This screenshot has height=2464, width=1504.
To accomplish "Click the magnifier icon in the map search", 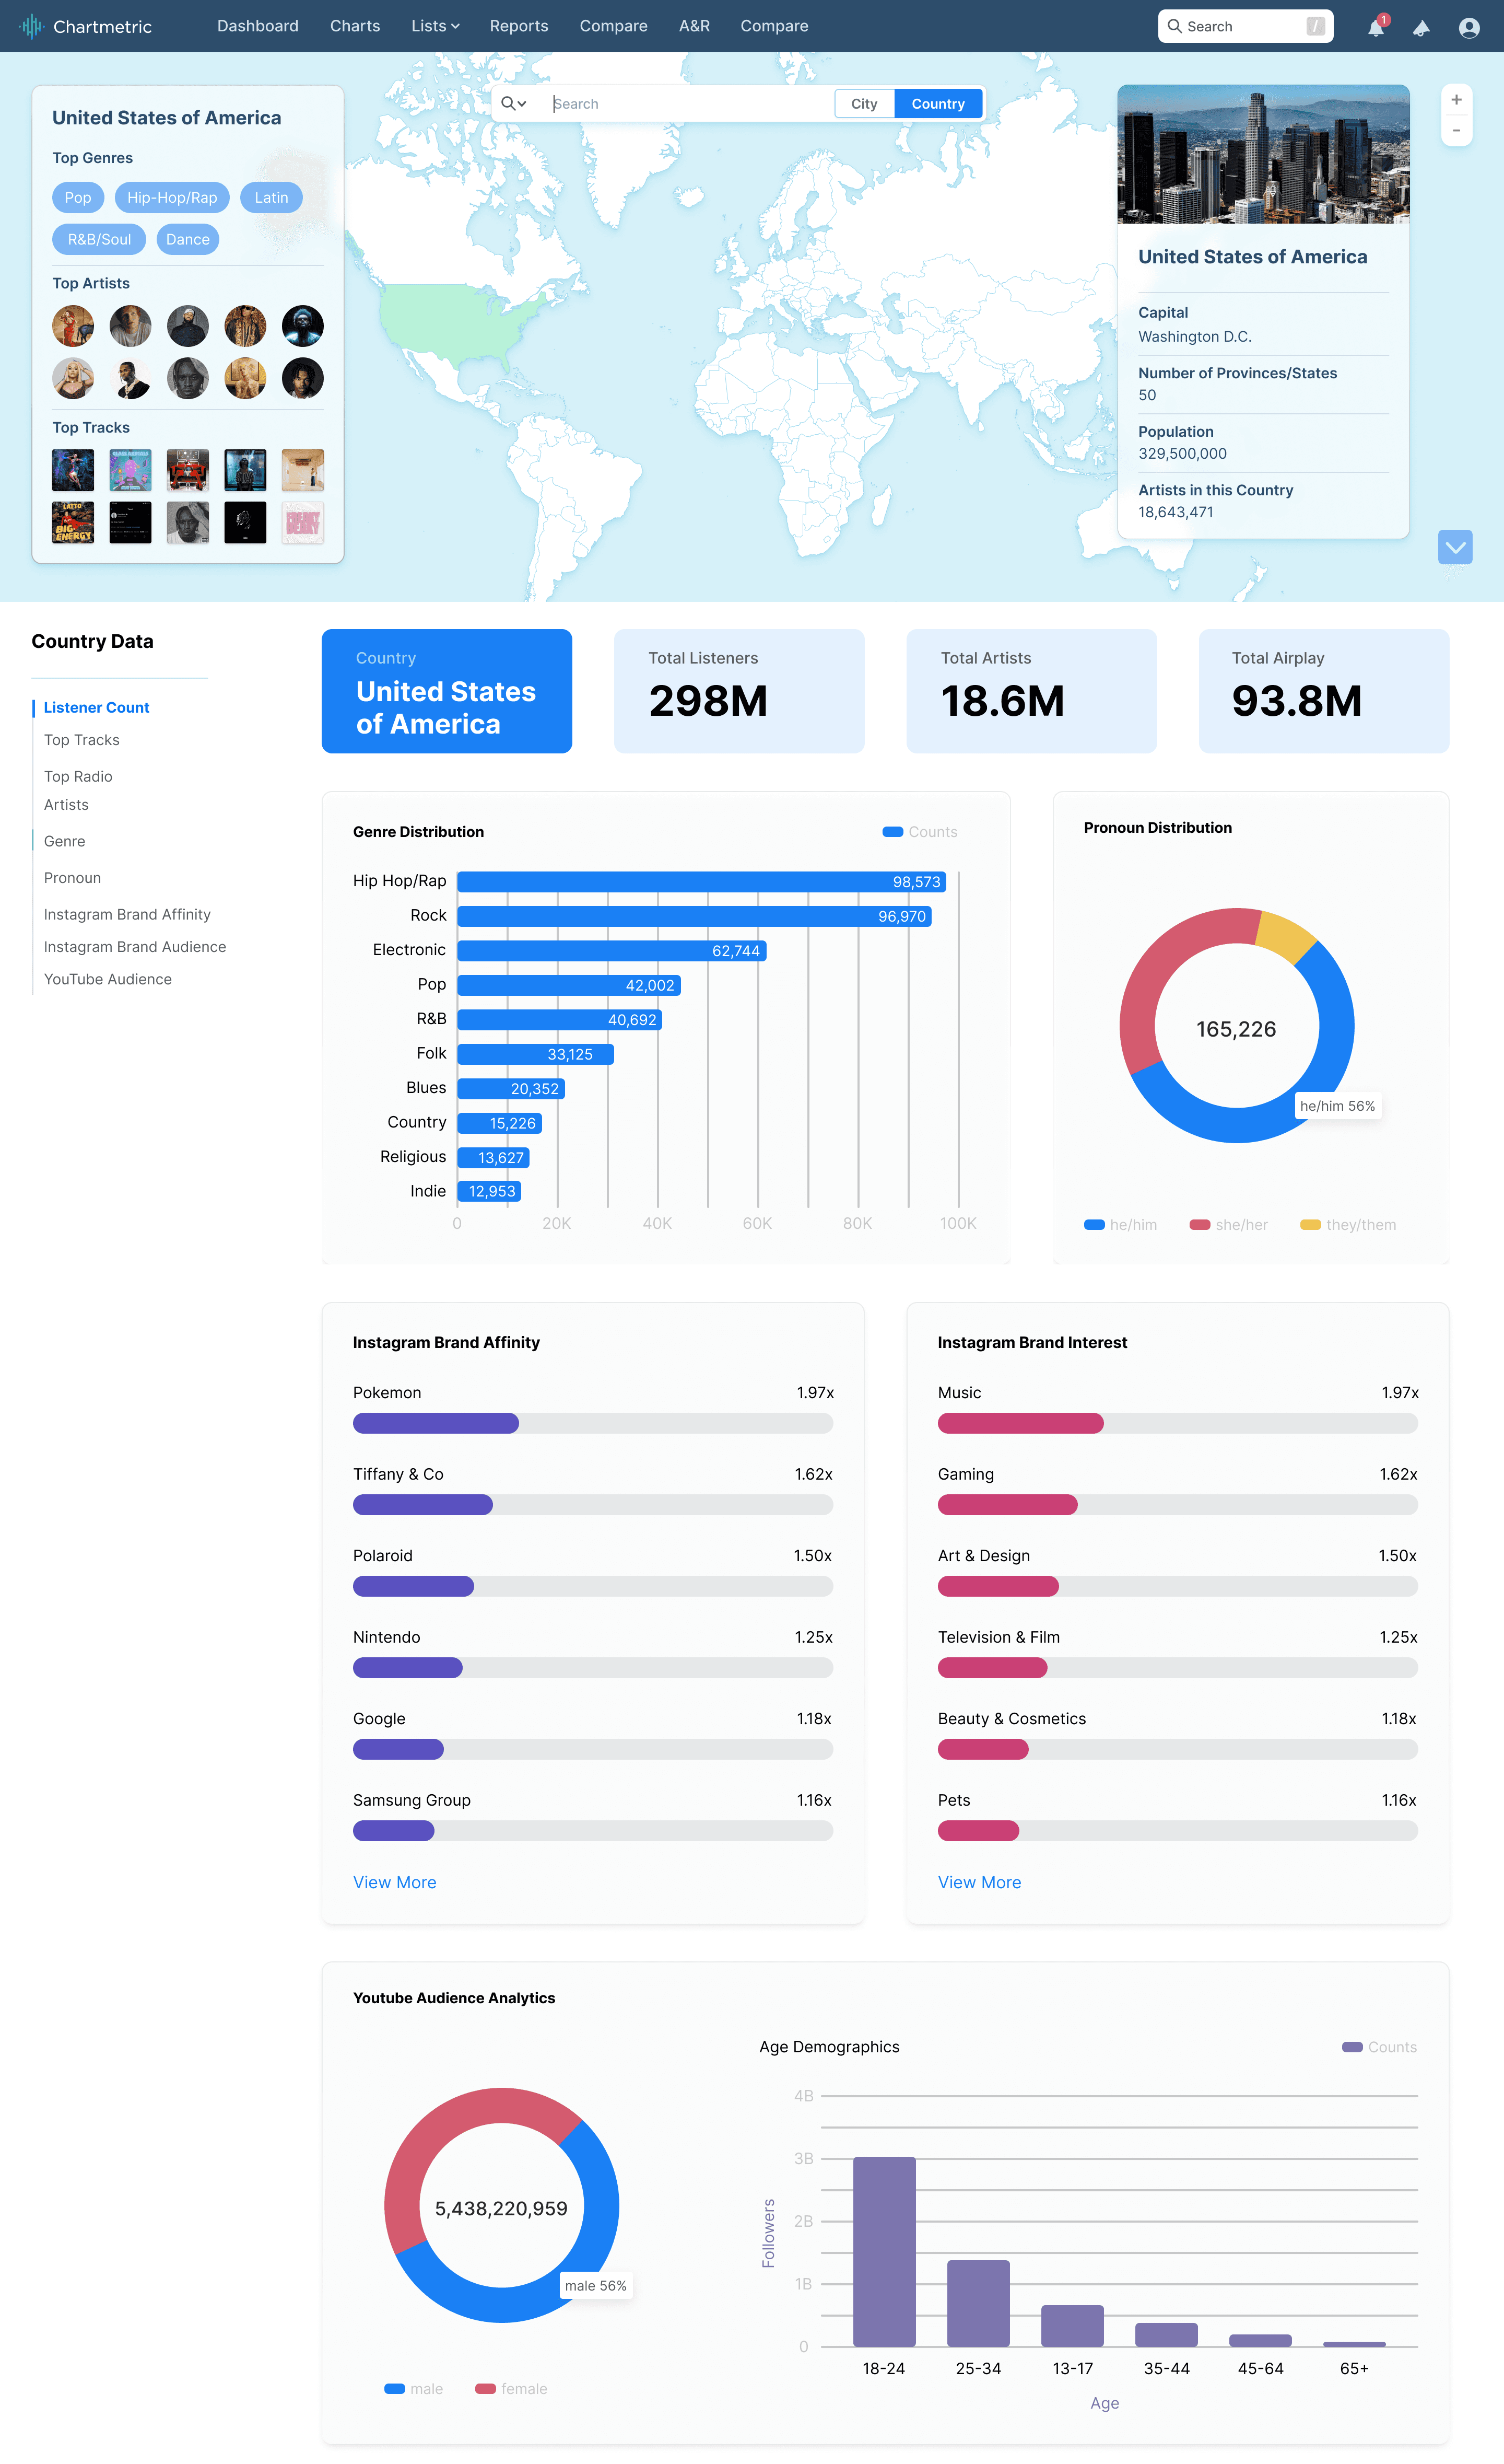I will [x=508, y=104].
